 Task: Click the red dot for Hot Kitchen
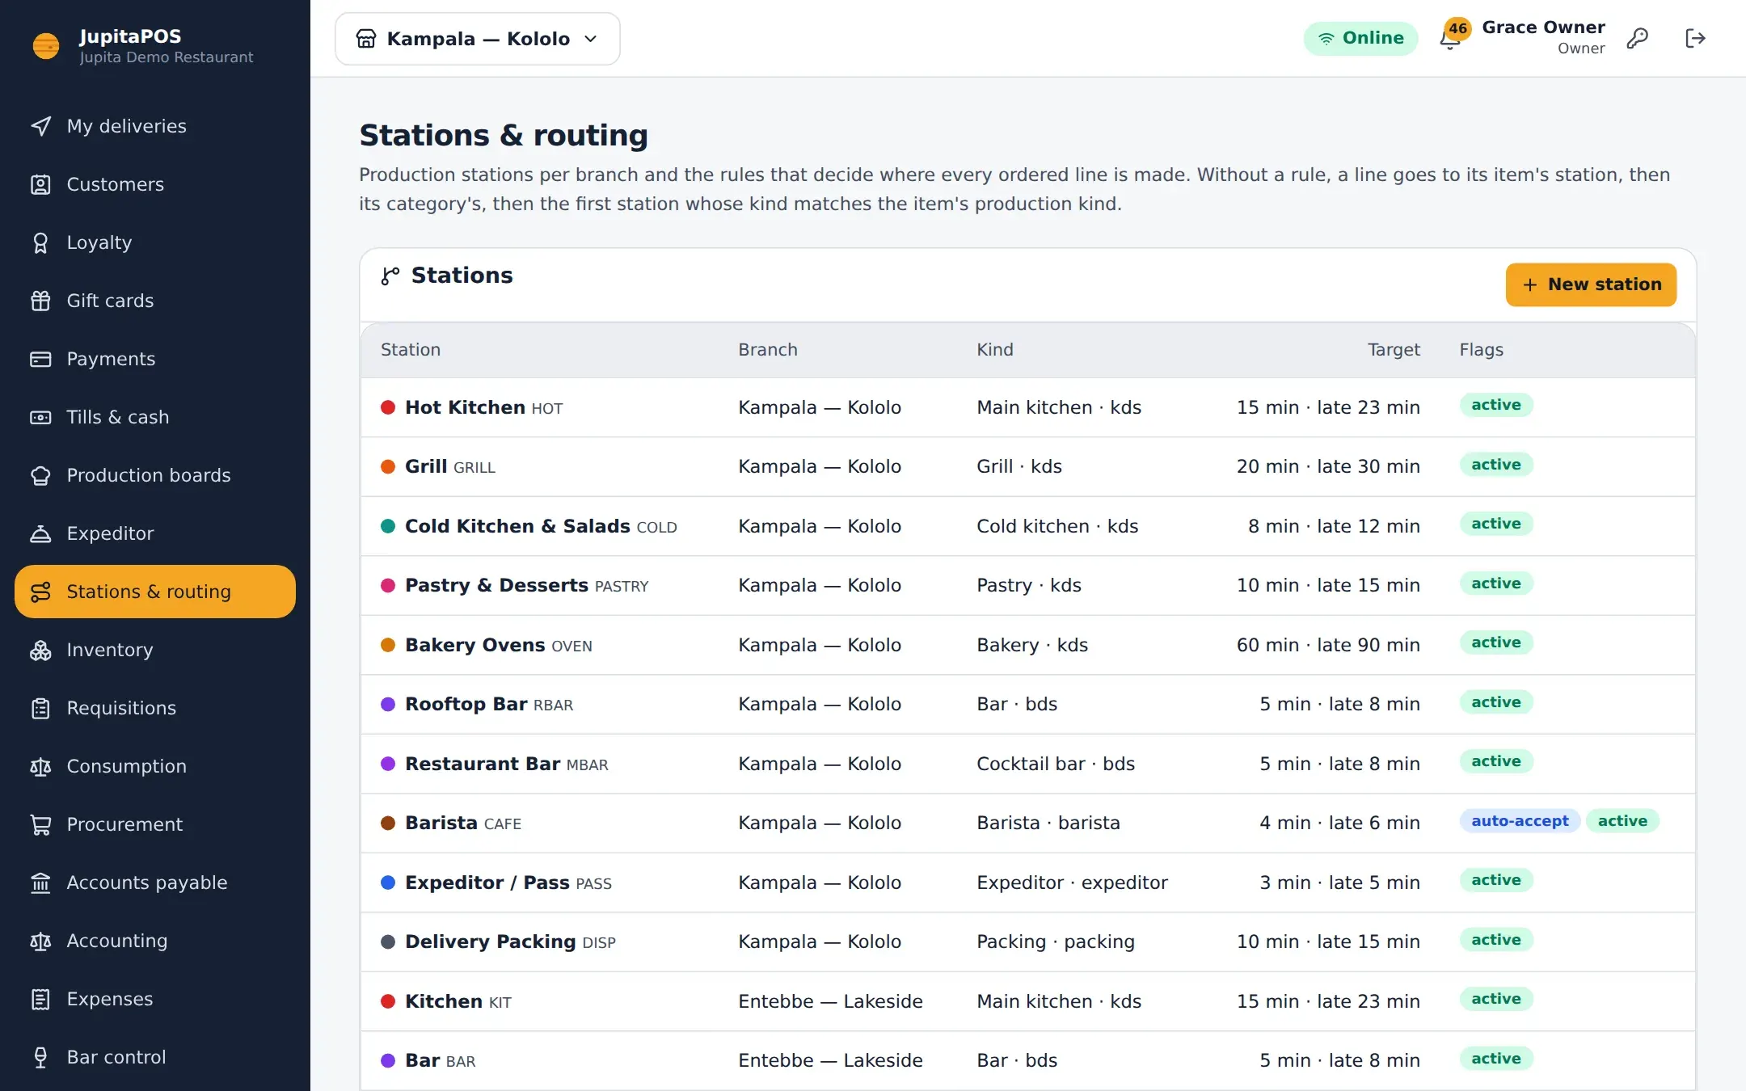[x=388, y=407]
